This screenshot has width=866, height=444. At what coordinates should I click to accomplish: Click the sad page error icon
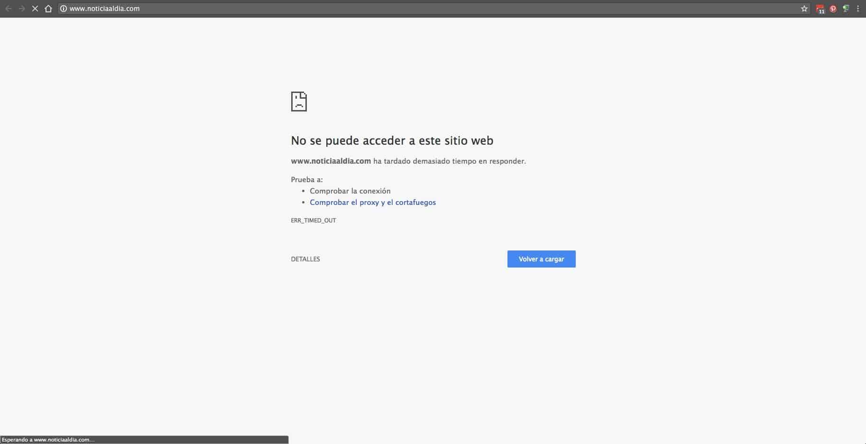click(x=299, y=102)
